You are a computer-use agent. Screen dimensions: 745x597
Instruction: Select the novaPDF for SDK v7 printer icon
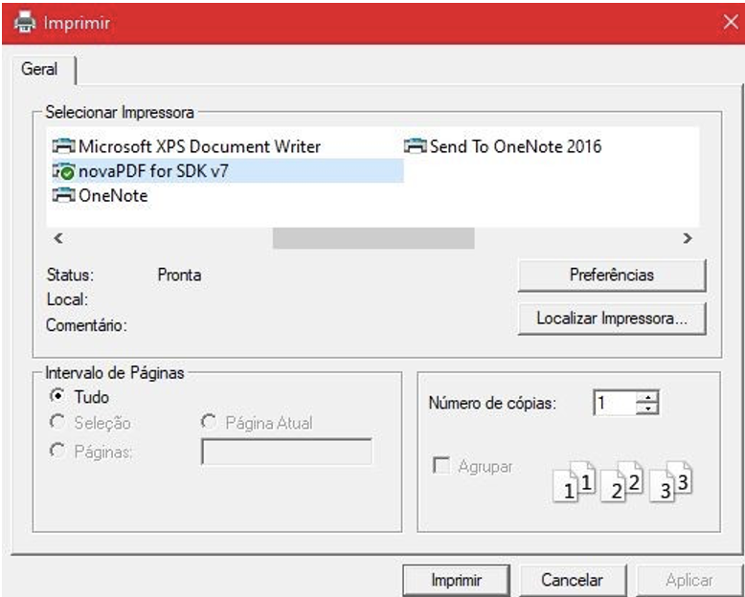point(63,171)
